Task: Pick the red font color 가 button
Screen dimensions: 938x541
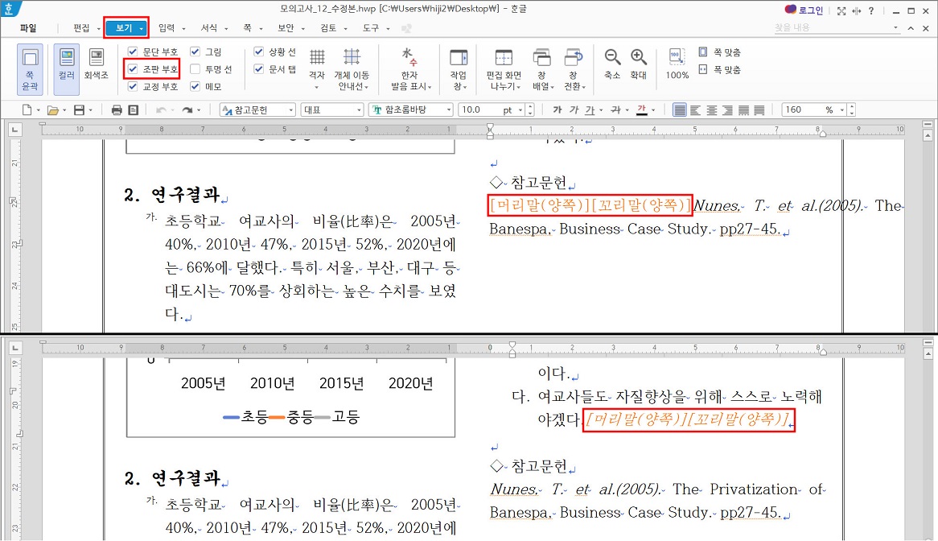Action: [x=642, y=110]
